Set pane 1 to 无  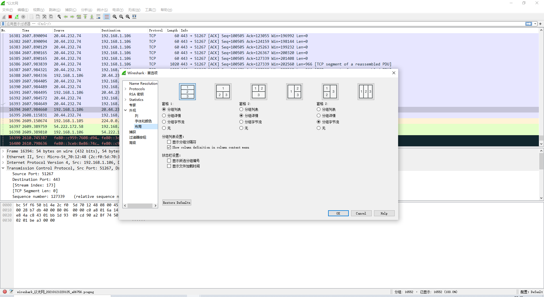pos(167,128)
